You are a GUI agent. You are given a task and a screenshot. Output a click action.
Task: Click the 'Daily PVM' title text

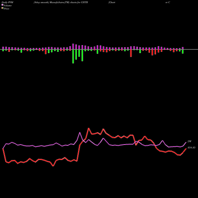8,2
